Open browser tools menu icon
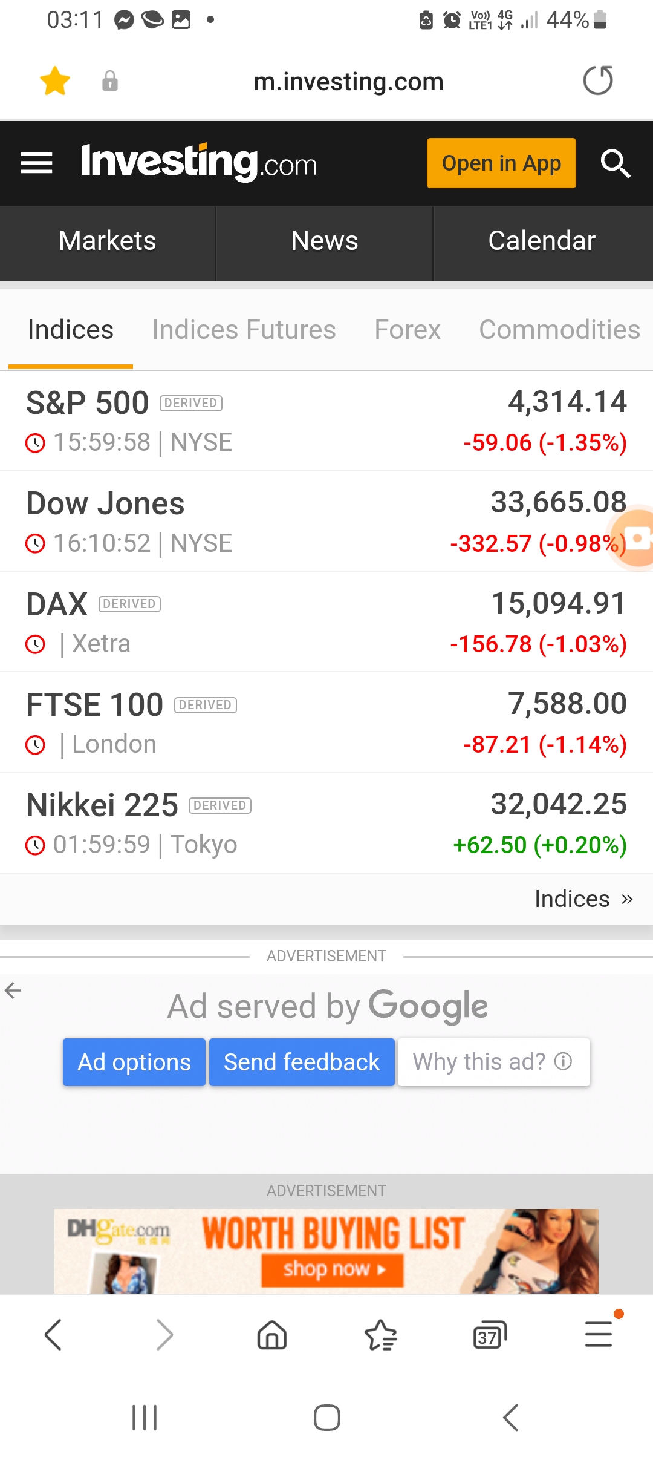Viewport: 653px width, 1457px height. pyautogui.click(x=599, y=1334)
